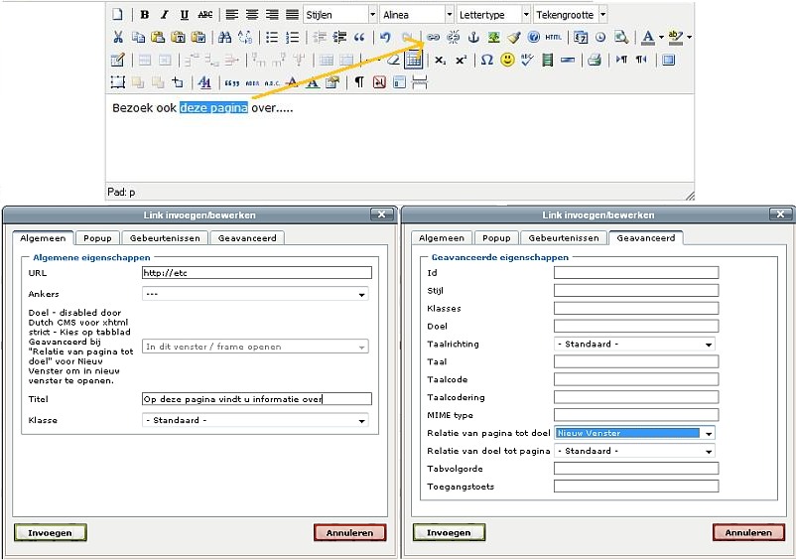Open Gebeurtenissen tab in right dialog
Image resolution: width=796 pixels, height=560 pixels.
[564, 238]
